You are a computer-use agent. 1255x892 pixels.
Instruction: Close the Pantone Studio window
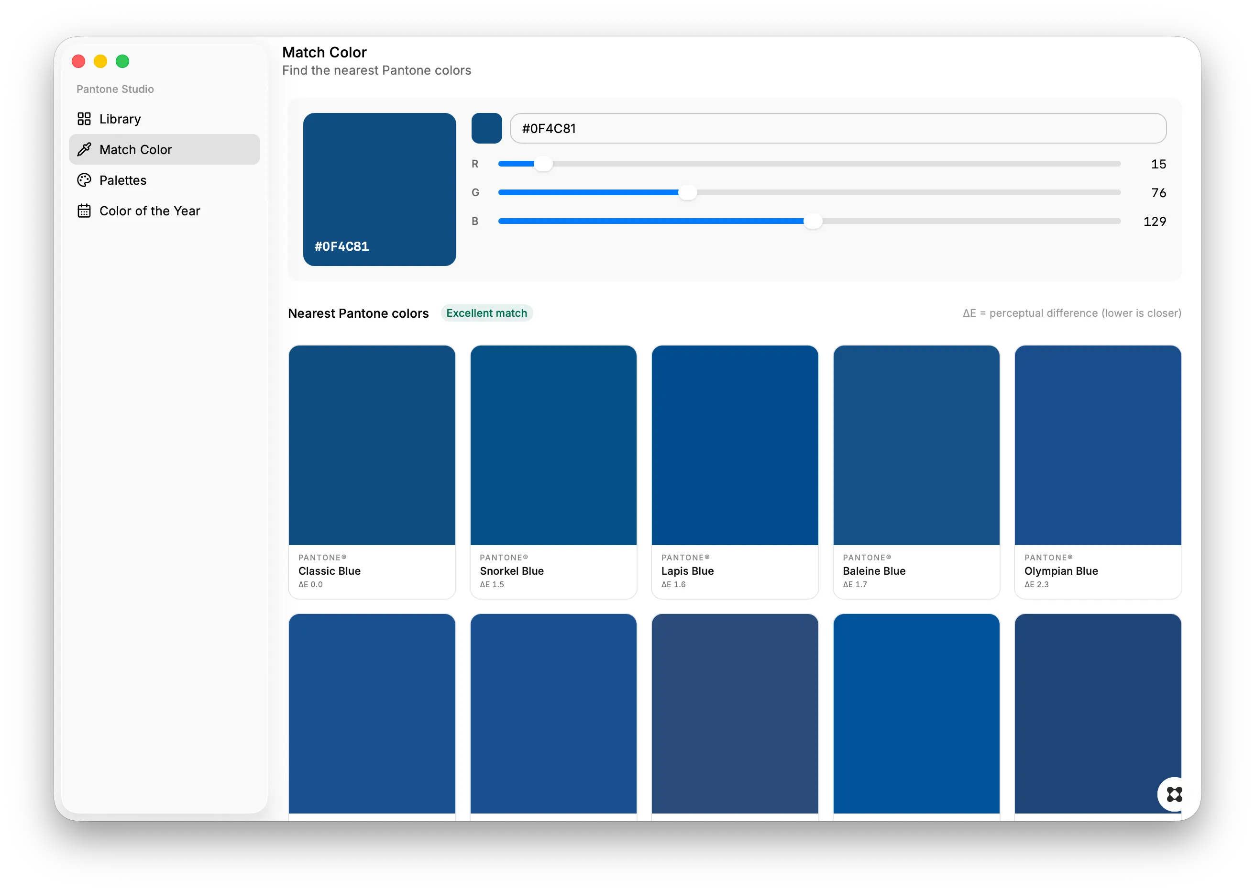point(78,61)
